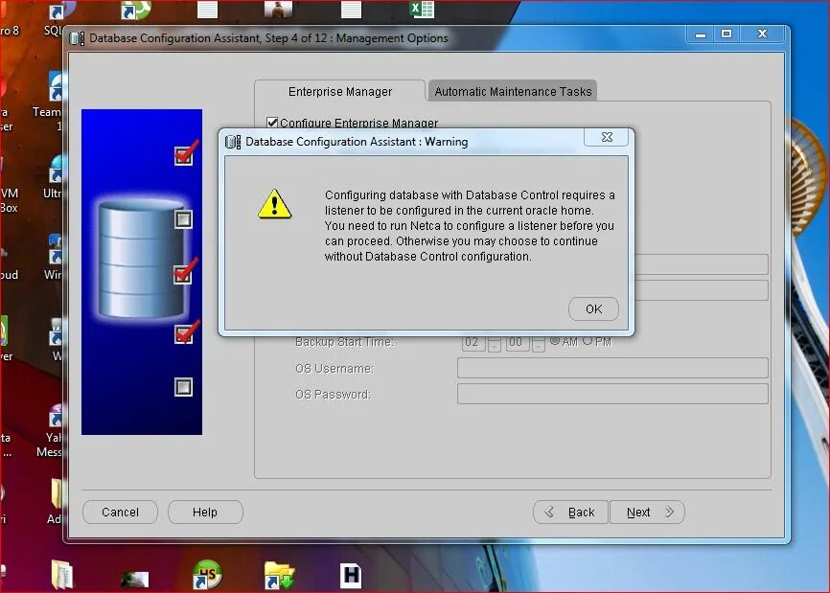
Task: Click inside the OS Username field
Action: (x=611, y=367)
